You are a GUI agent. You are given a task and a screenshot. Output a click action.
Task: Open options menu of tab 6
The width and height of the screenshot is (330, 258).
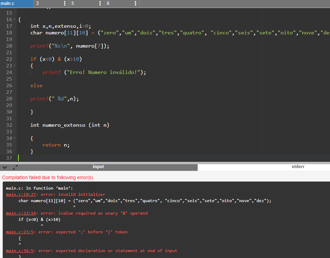[135, 3]
